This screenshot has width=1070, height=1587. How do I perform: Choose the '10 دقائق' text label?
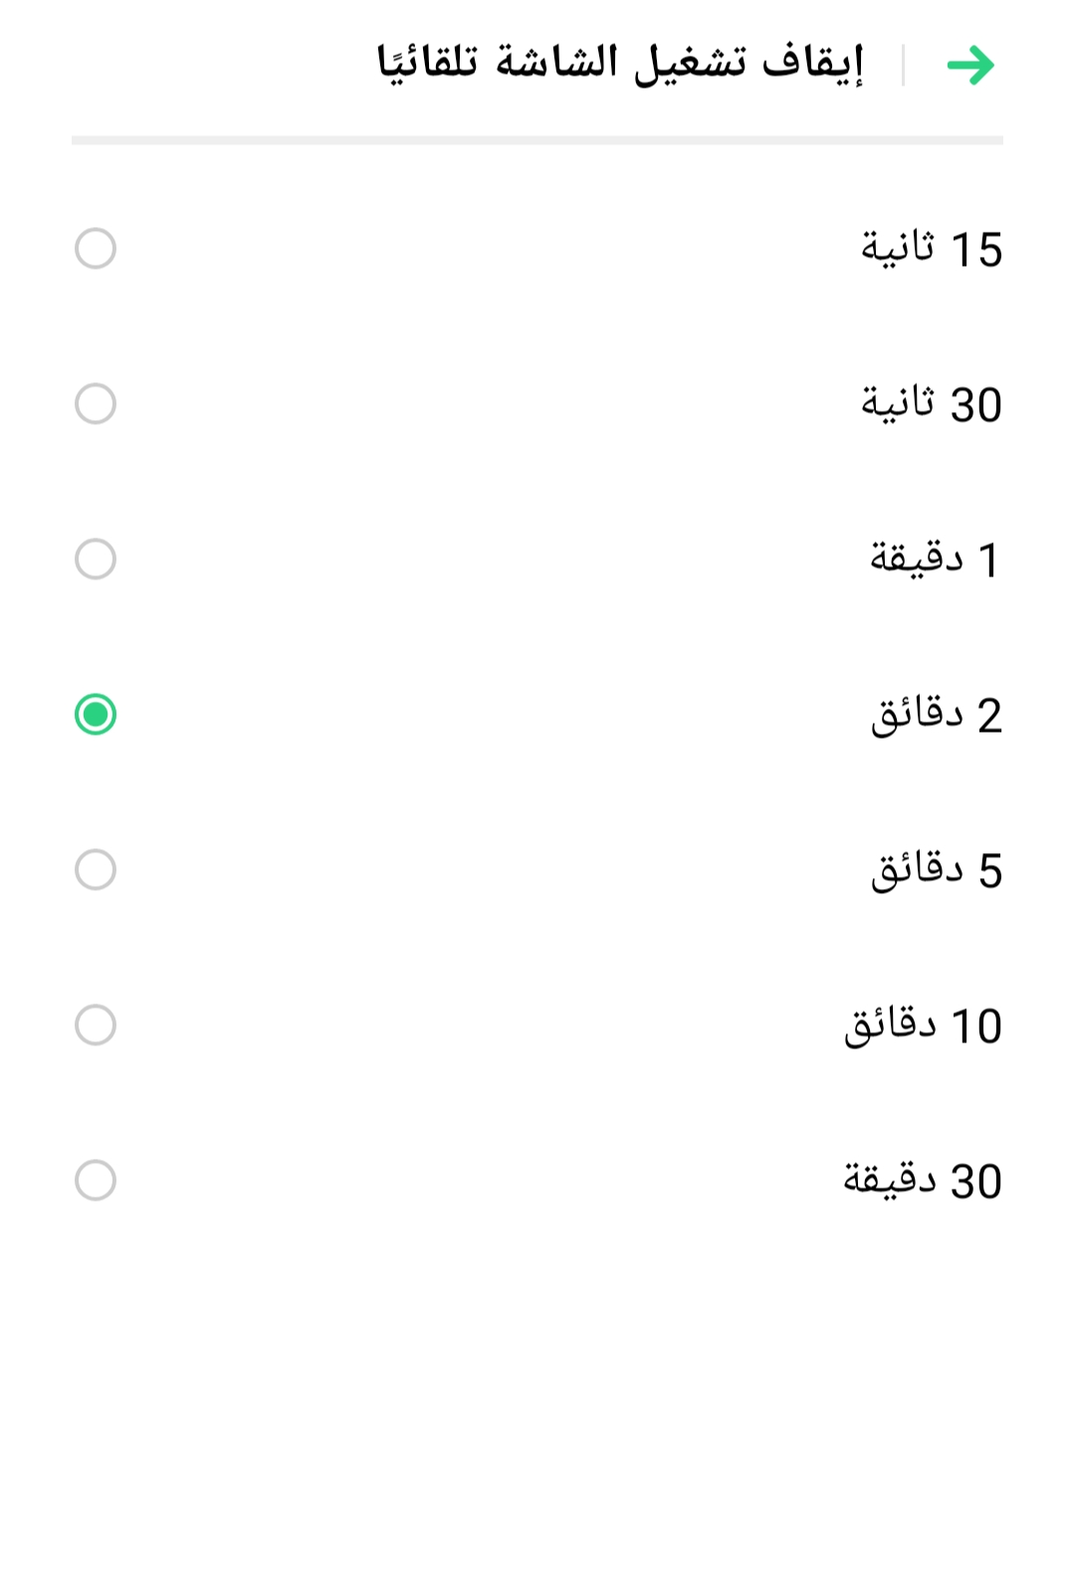[923, 1025]
